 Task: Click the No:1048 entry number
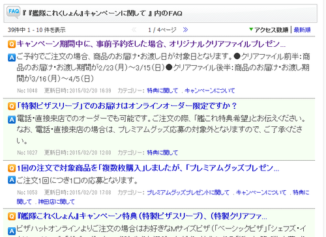(x=27, y=91)
